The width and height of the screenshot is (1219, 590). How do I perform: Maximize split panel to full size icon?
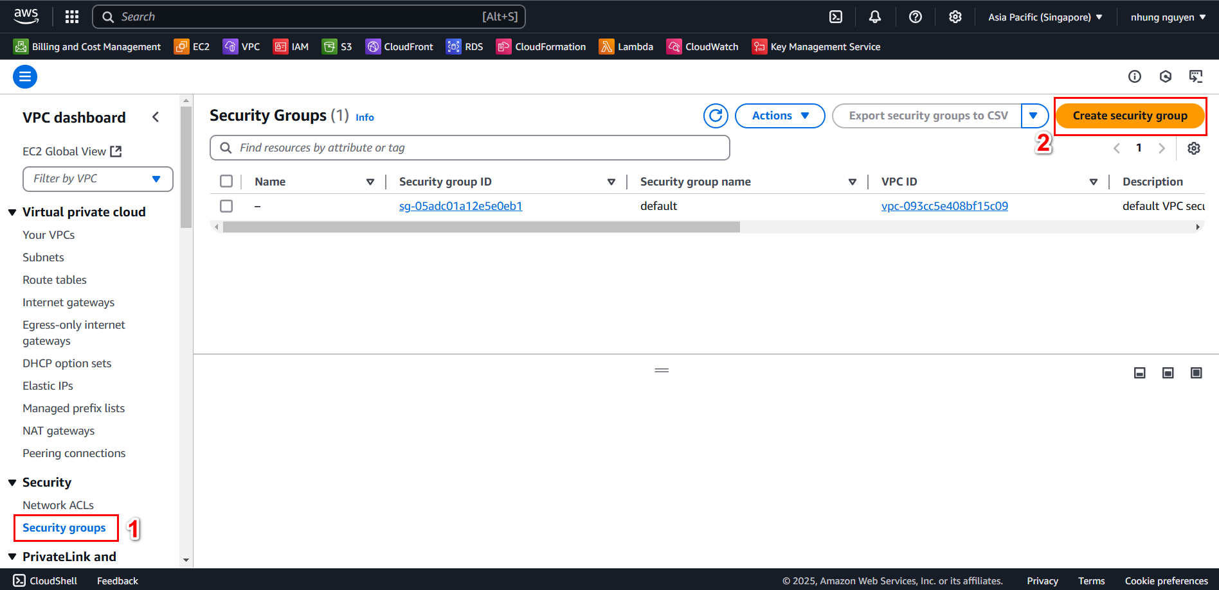1196,373
